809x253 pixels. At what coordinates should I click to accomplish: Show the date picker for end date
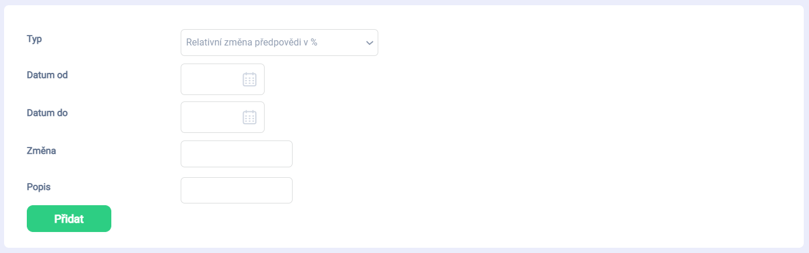(249, 117)
